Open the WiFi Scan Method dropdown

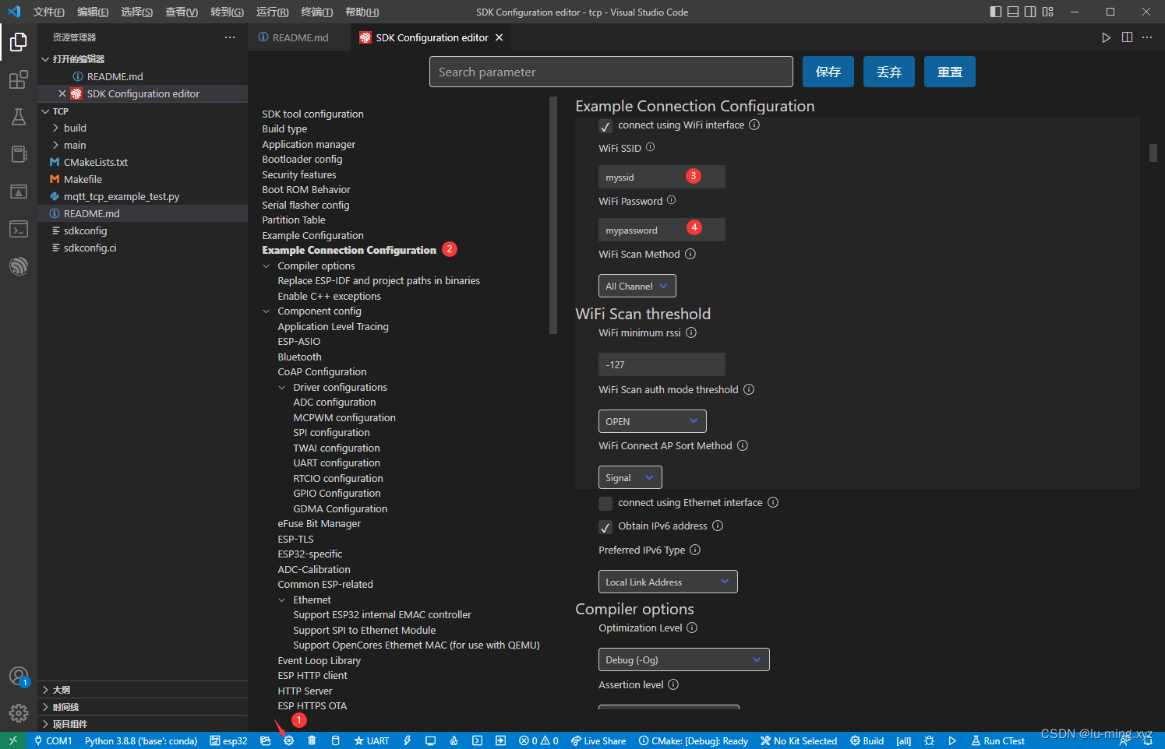[x=637, y=286]
